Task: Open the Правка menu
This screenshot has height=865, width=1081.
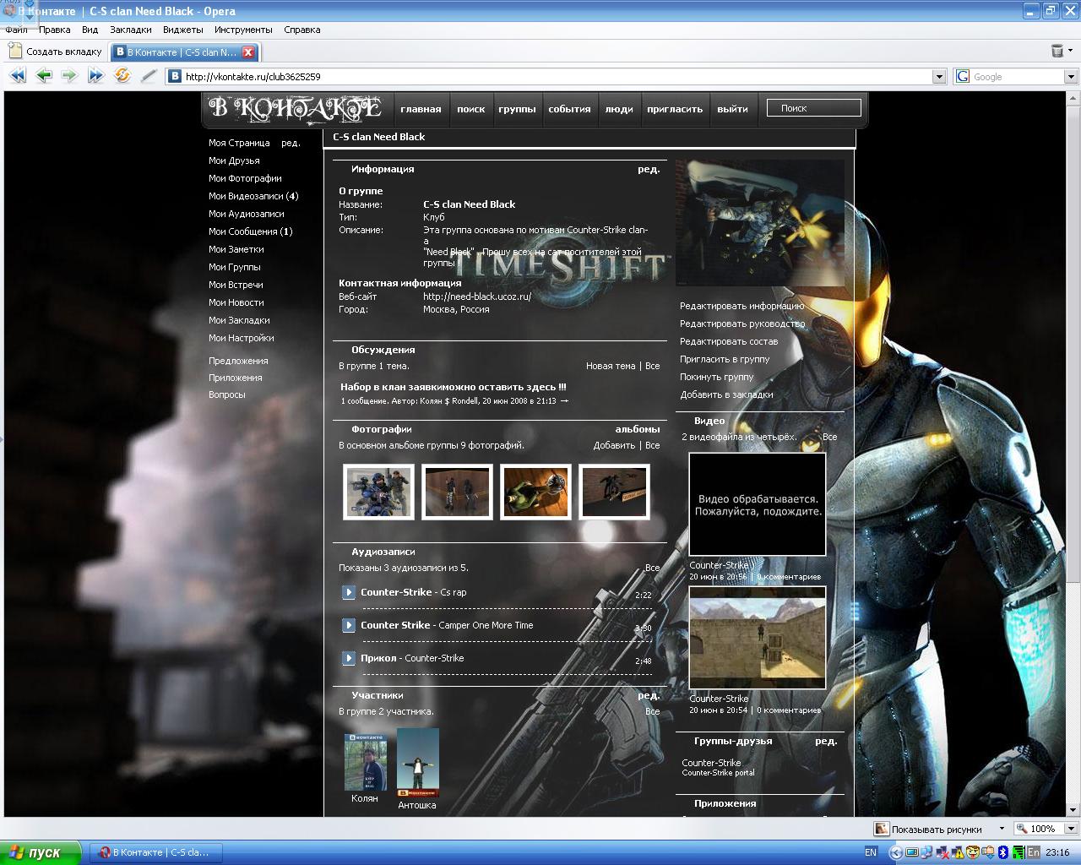Action: (55, 30)
